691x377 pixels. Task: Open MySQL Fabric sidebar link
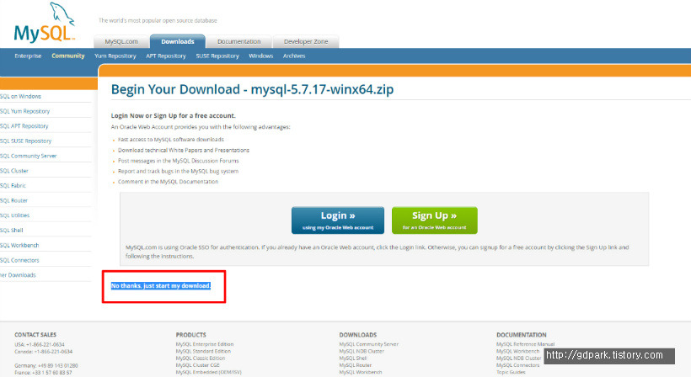tap(13, 186)
